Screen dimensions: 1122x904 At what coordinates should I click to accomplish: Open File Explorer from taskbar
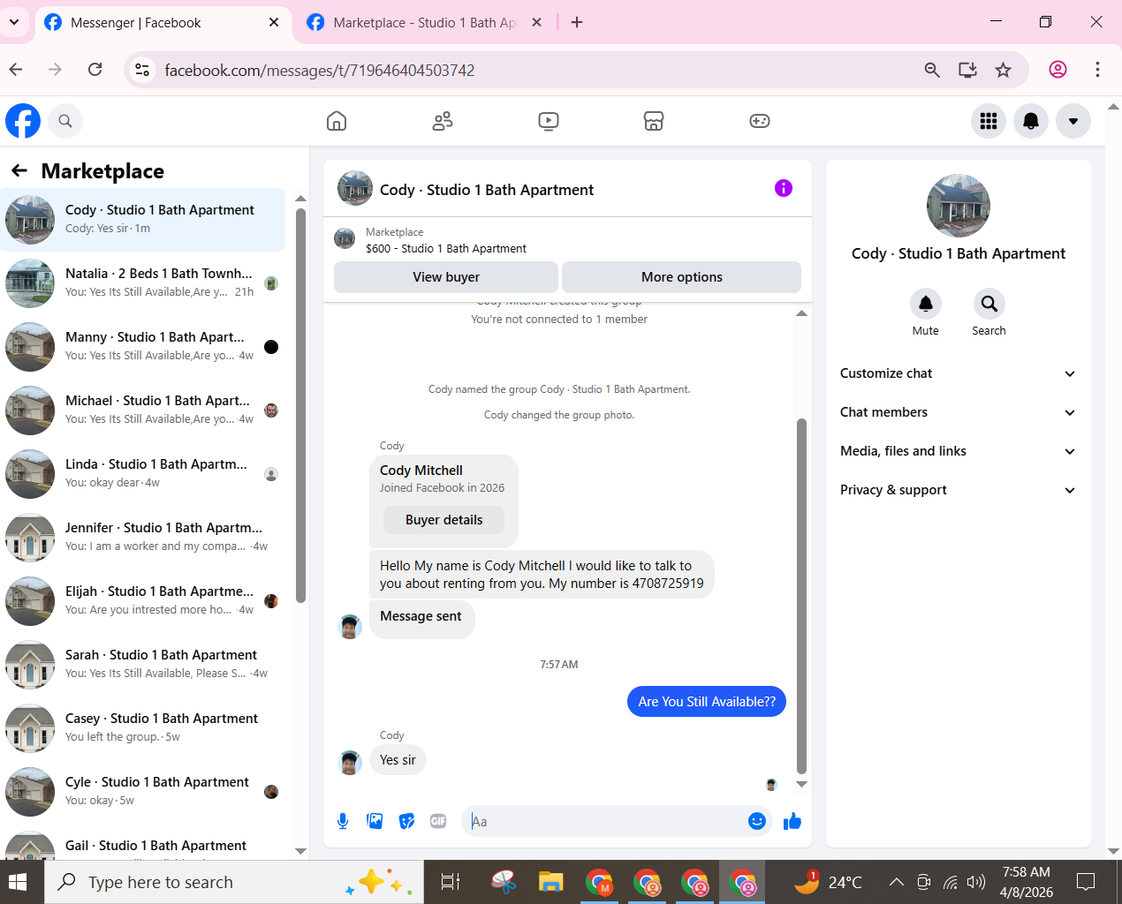(551, 882)
